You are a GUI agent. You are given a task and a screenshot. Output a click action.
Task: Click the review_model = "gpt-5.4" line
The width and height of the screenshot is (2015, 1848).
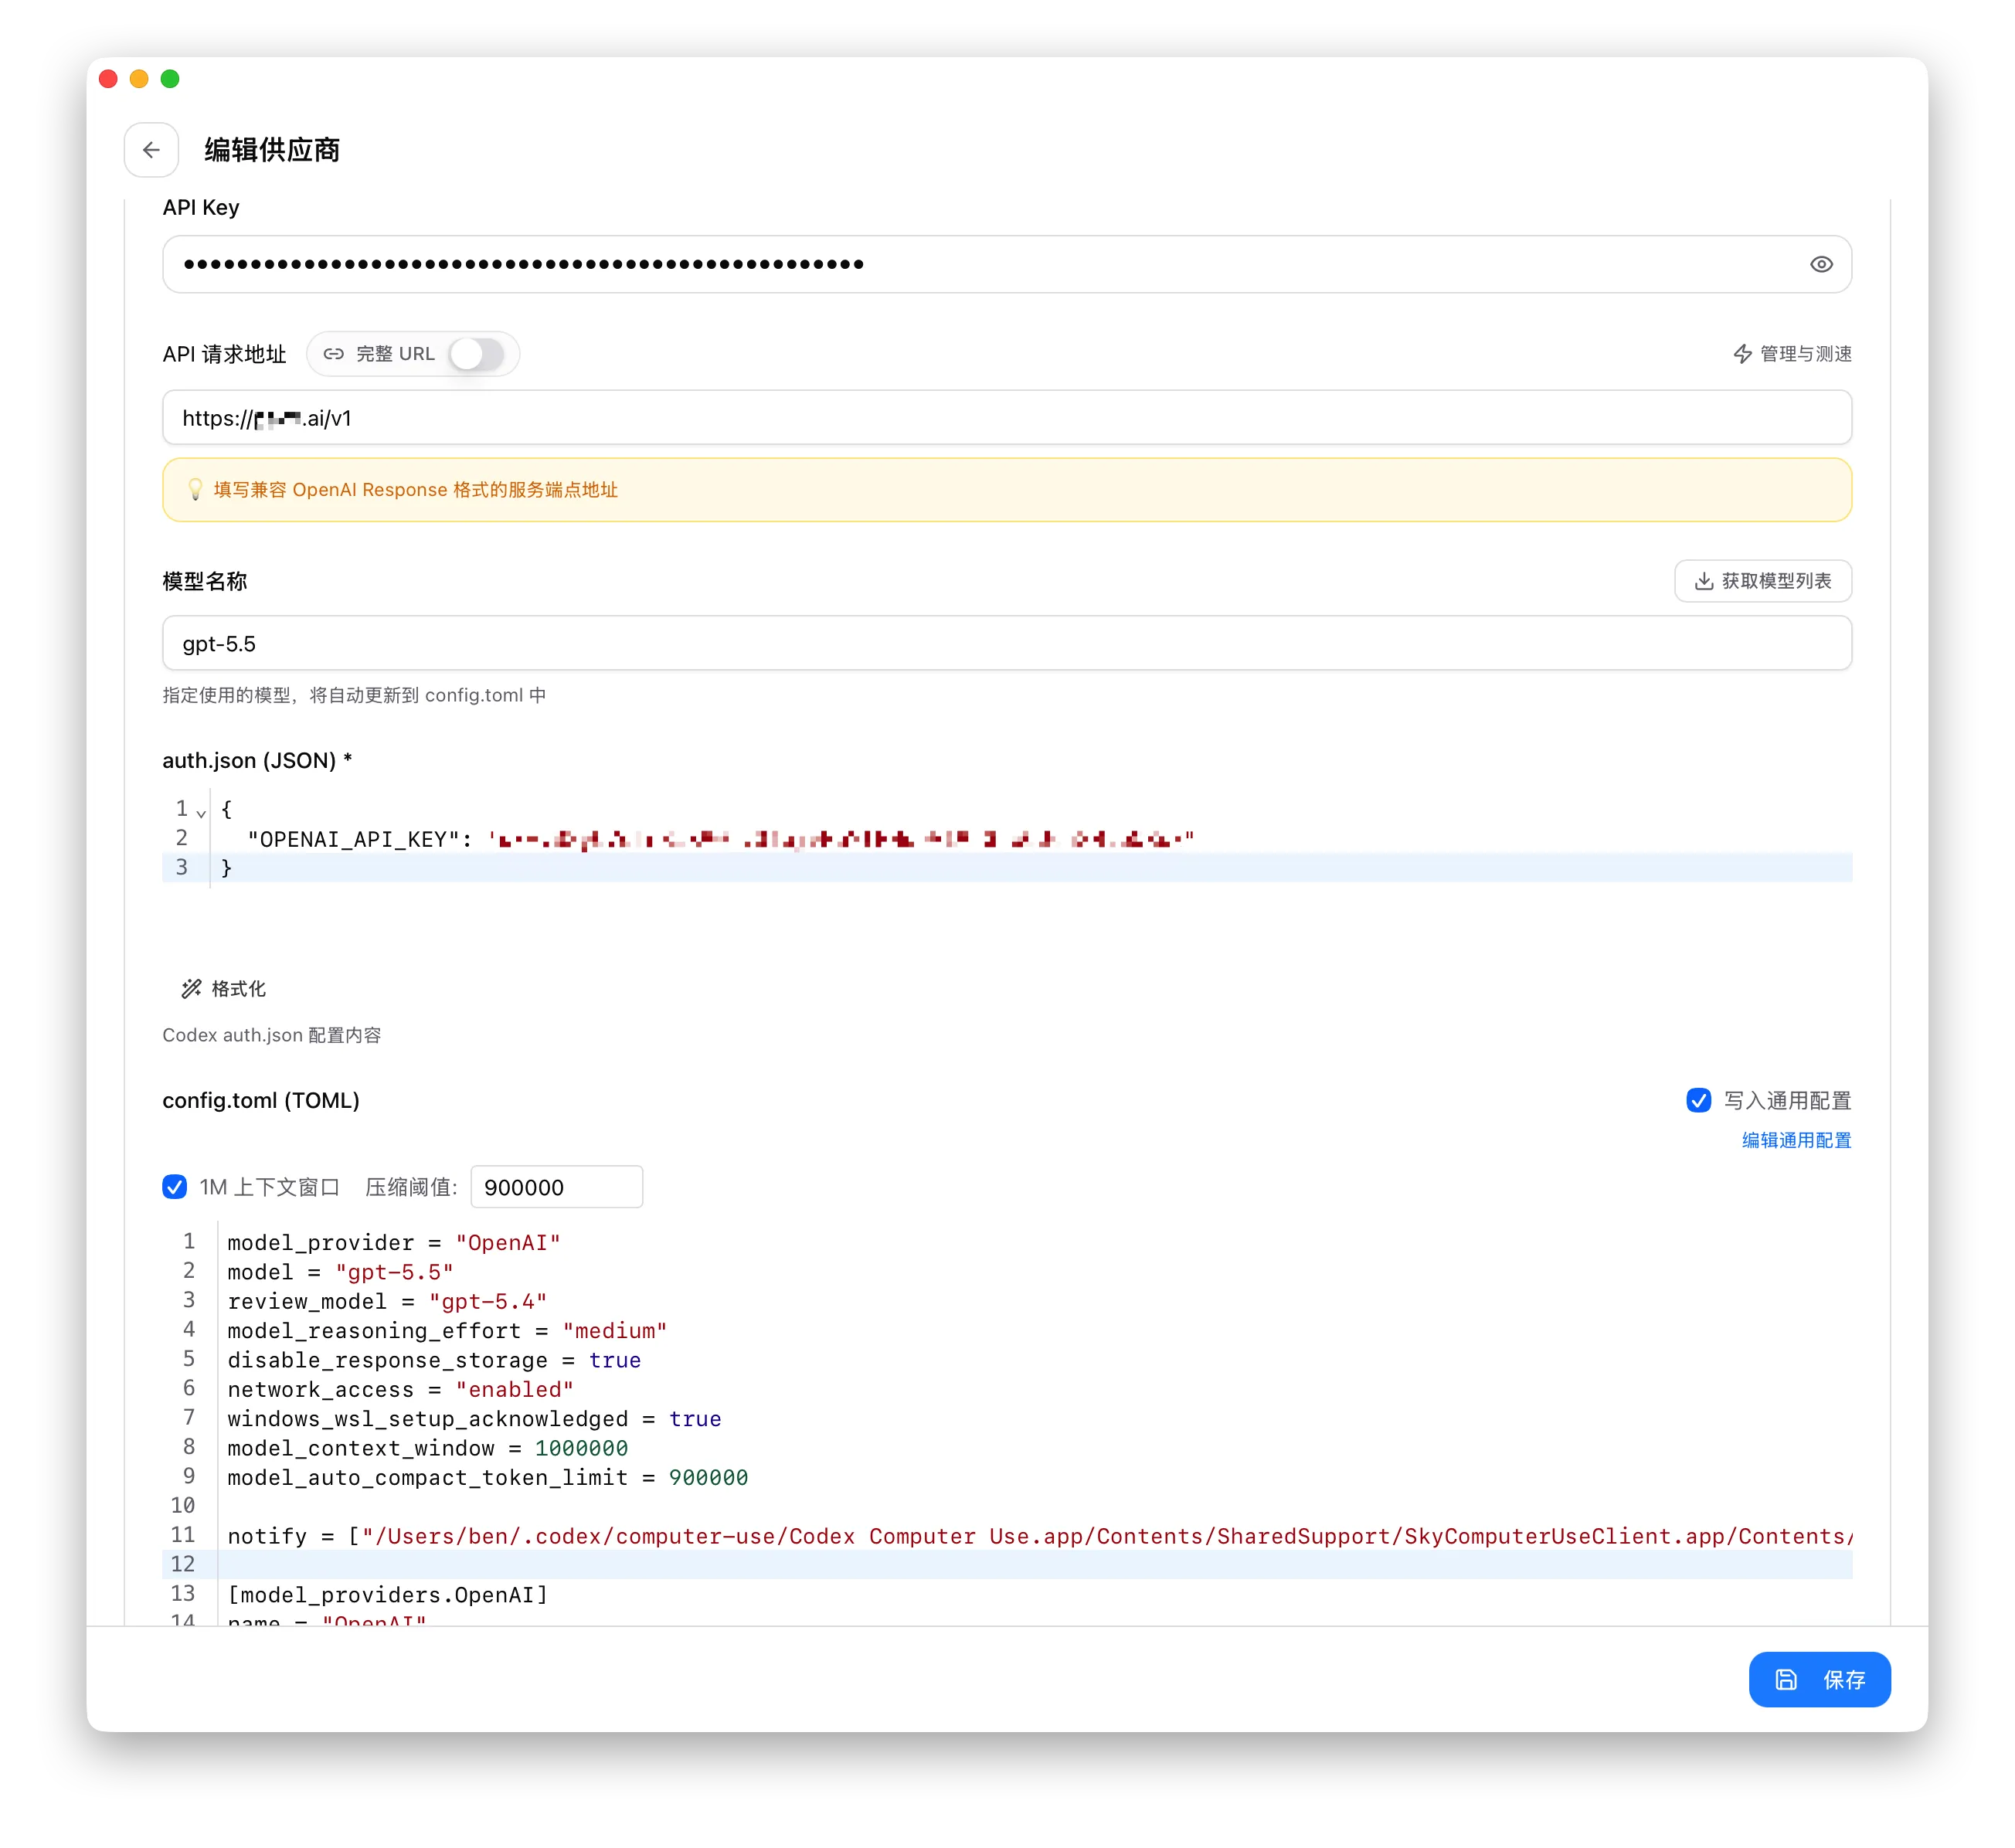tap(1035, 1301)
